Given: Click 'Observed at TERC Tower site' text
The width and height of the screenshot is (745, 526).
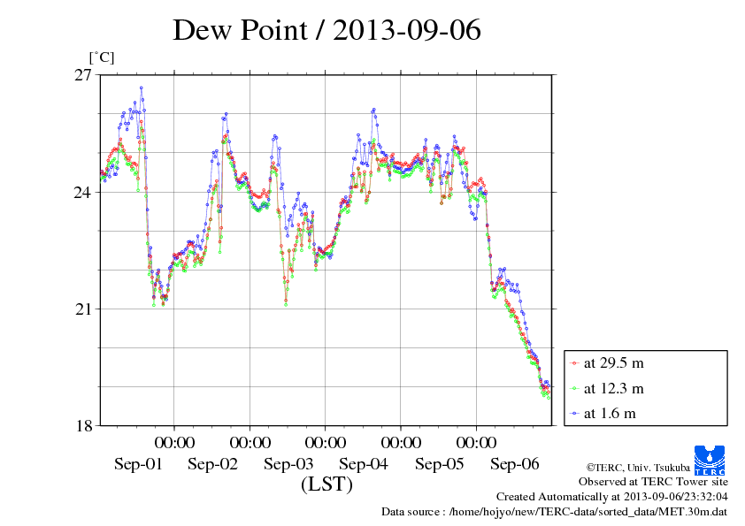Looking at the screenshot, I should pyautogui.click(x=653, y=482).
